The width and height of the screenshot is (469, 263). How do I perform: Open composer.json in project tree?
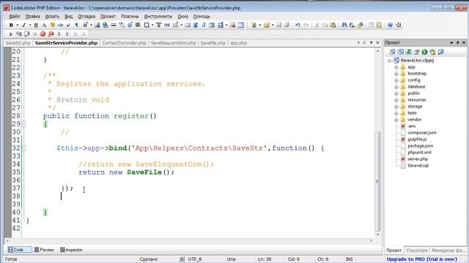point(422,133)
